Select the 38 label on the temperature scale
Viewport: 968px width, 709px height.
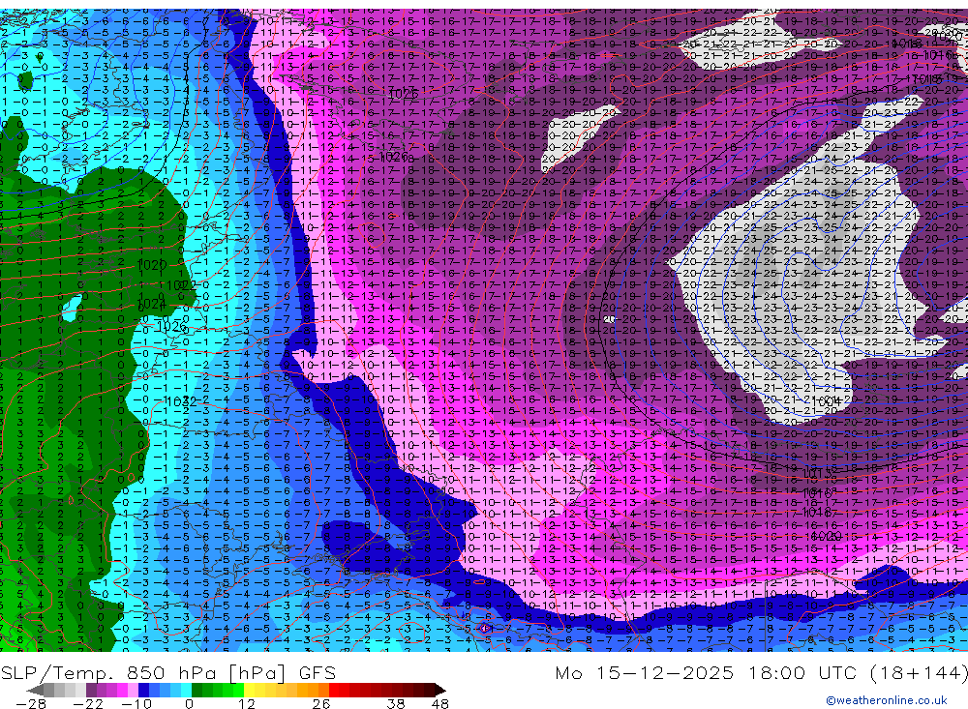coord(396,704)
